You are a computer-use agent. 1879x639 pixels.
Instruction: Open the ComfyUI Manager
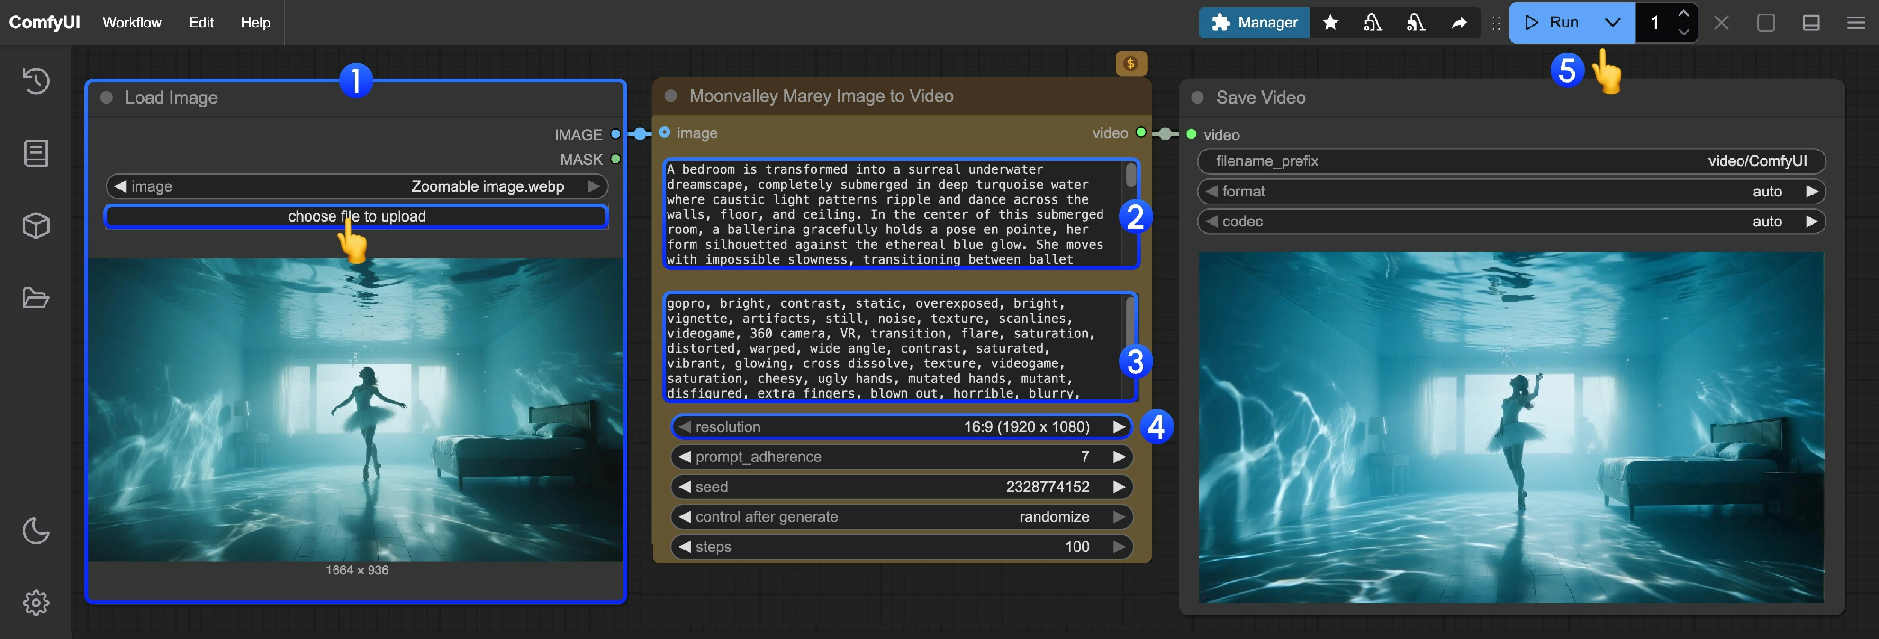1254,23
